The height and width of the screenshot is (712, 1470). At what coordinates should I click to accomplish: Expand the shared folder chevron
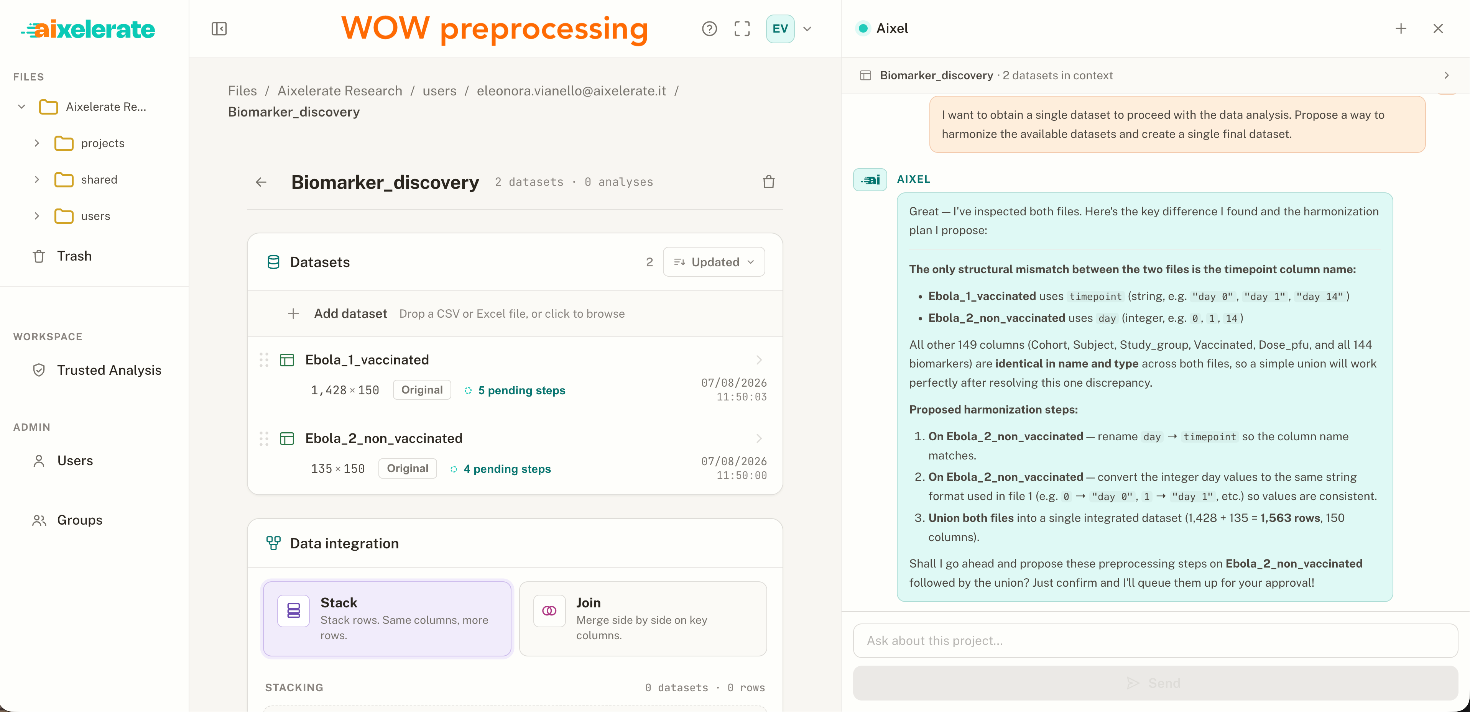point(36,180)
